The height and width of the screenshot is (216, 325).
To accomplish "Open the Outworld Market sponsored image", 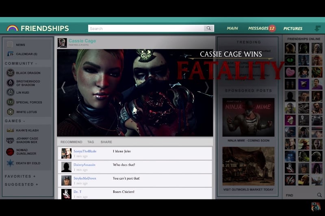I will click(x=248, y=166).
